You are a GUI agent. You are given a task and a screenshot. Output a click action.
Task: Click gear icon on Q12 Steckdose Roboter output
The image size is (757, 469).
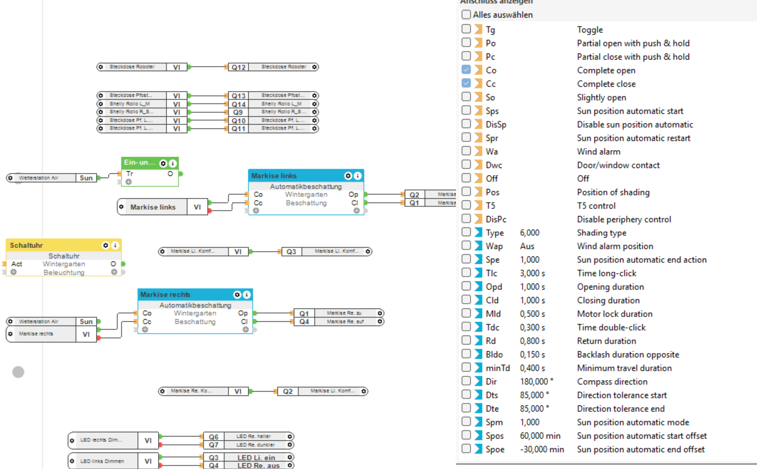[x=314, y=67]
